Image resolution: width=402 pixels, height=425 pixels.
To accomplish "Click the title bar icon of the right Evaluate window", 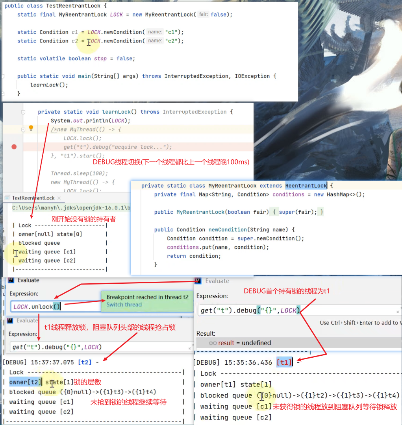I will coord(197,281).
